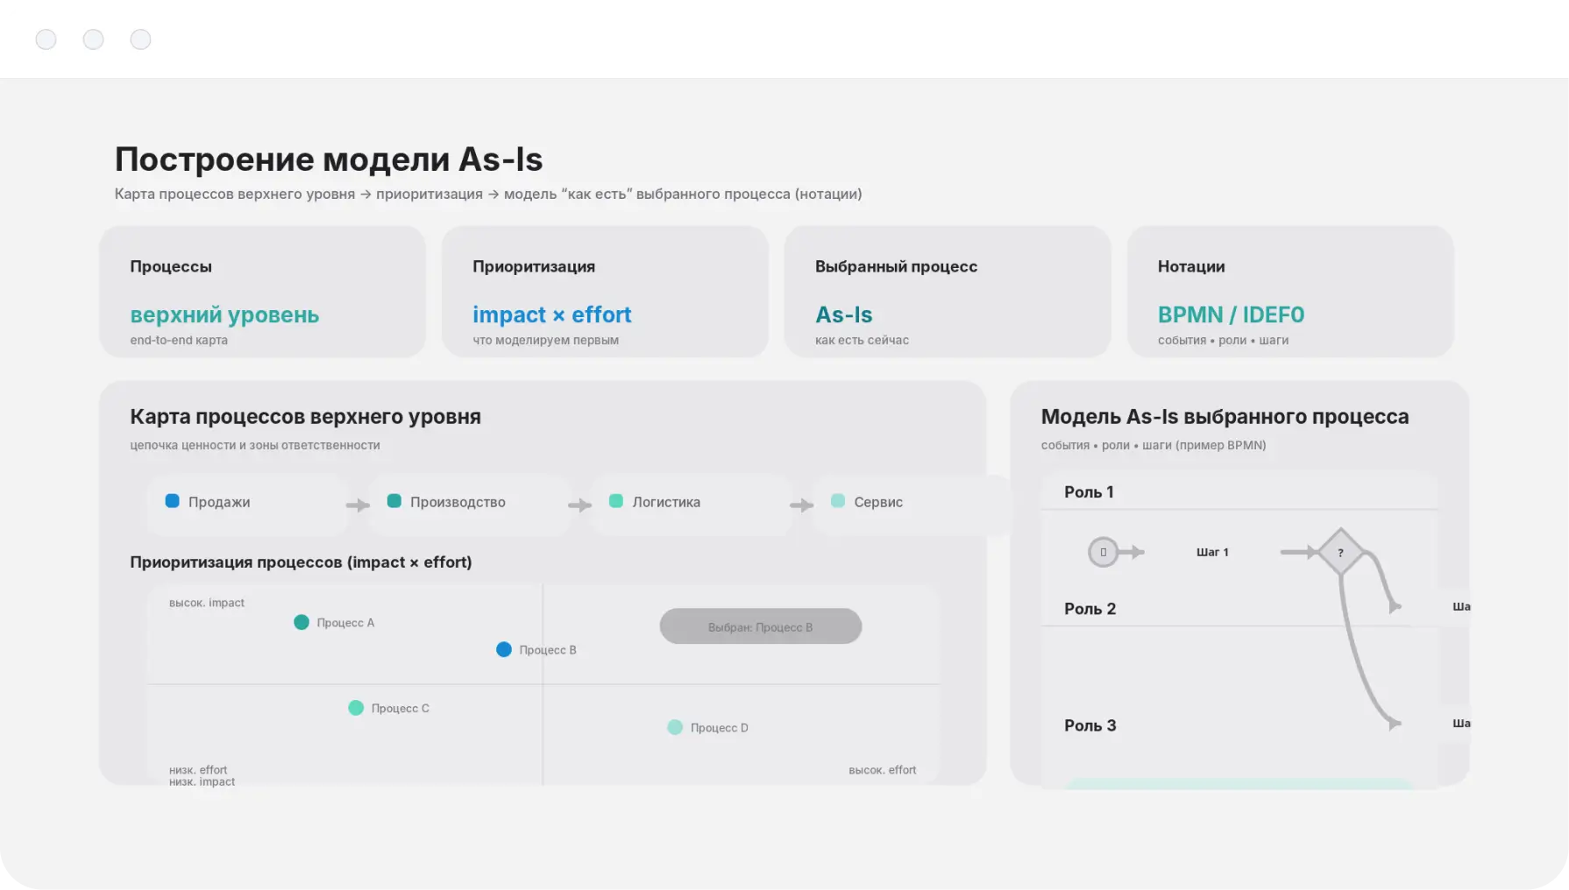
Task: Open the Нотации BPMN / IDEF0 card
Action: [x=1289, y=292]
